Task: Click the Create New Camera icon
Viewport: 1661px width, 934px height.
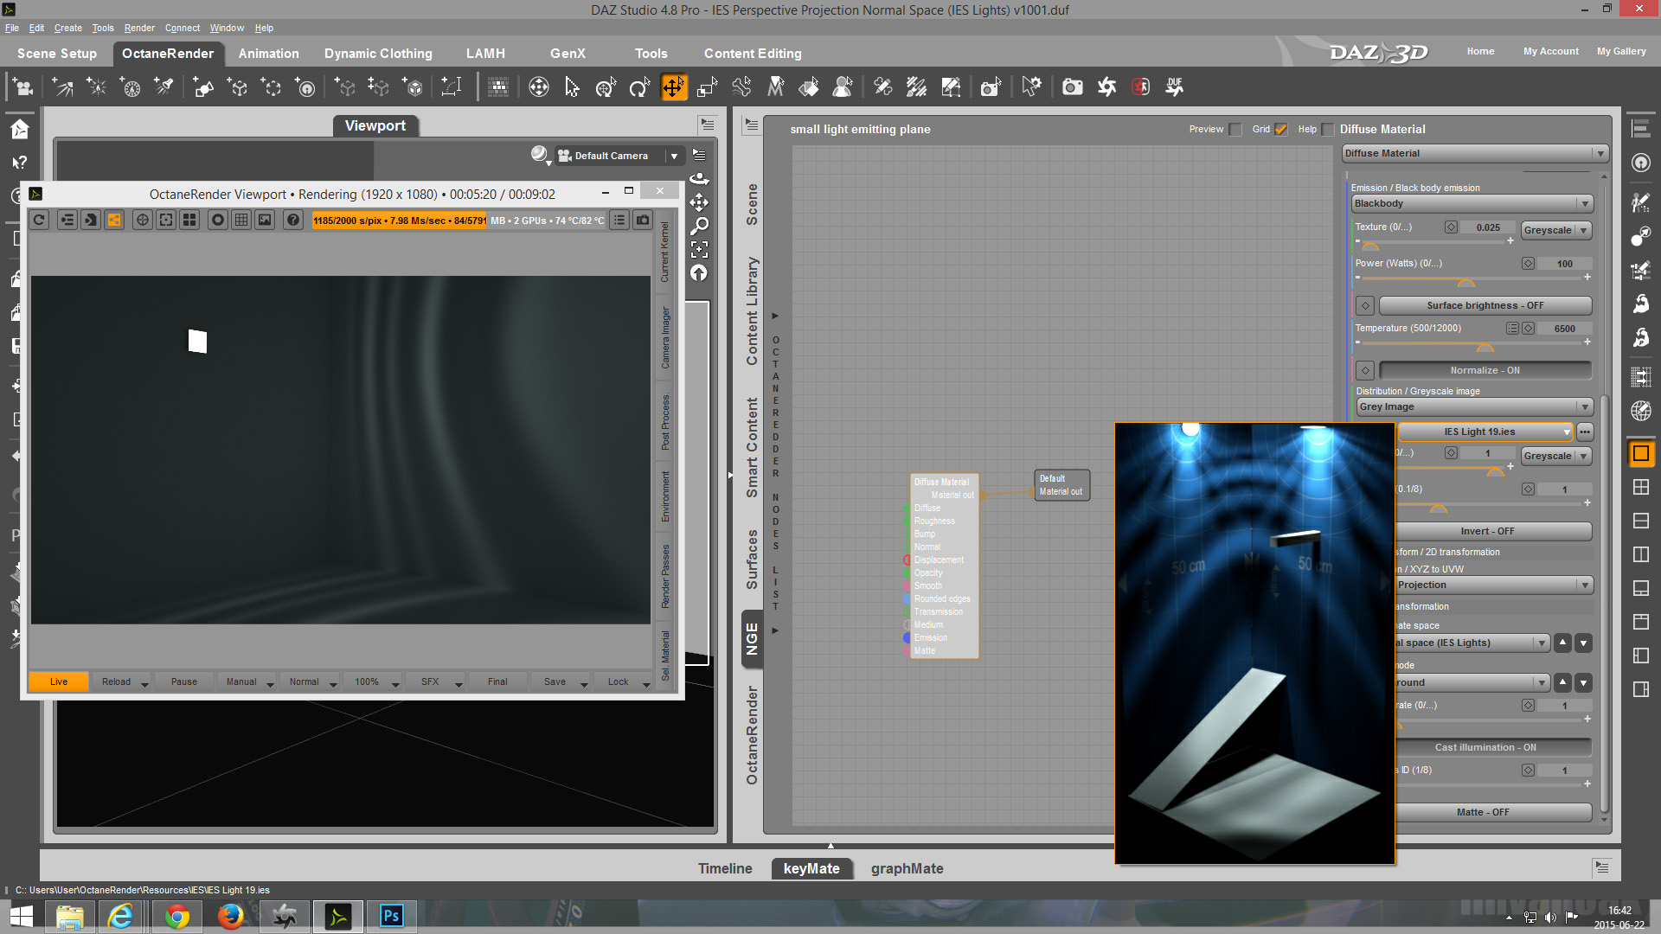Action: coord(23,86)
